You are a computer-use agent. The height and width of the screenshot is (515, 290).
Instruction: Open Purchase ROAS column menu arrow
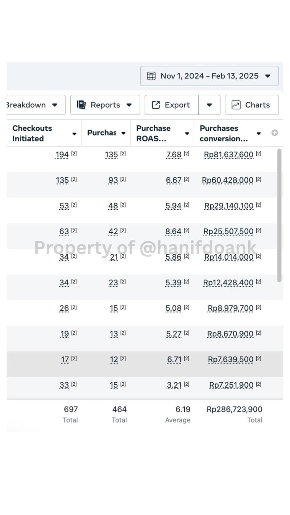[187, 134]
